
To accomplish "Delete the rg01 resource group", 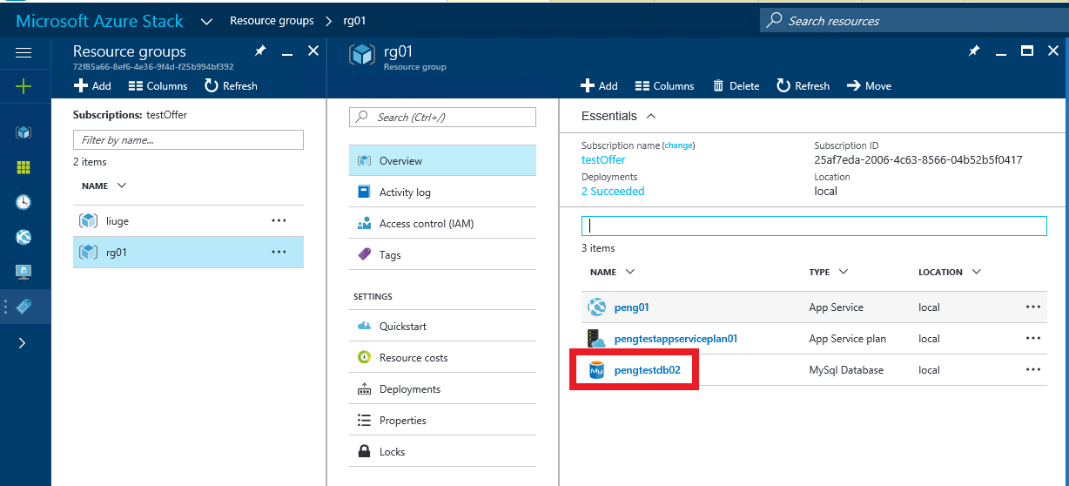I will pyautogui.click(x=736, y=85).
